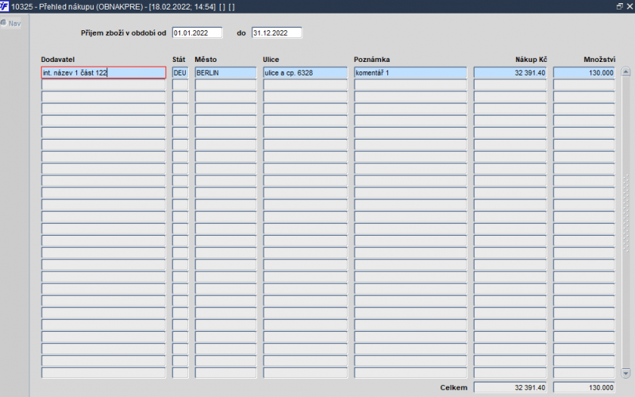Select the Množství cell 130.000 in first row
This screenshot has width=635, height=397.
click(x=584, y=72)
